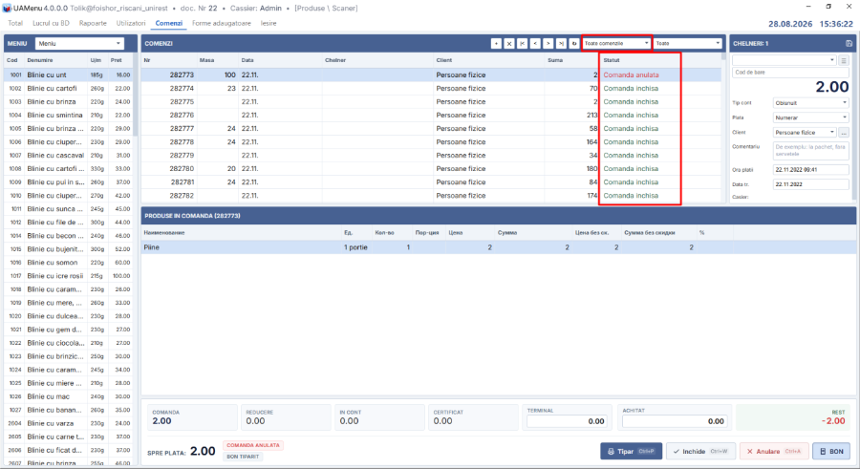Switch to the Comenzi tab
The image size is (860, 469).
point(169,24)
